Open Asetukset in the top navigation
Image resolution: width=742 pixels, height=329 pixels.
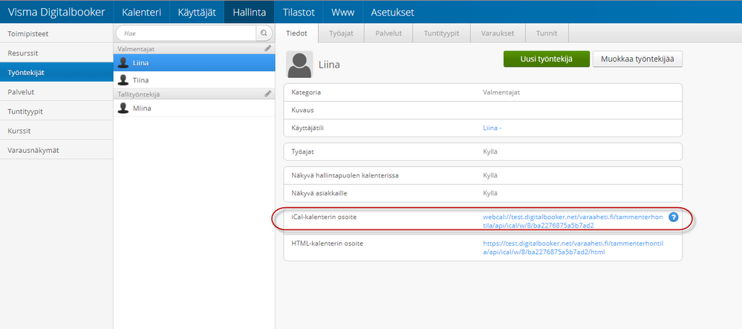[x=392, y=13]
